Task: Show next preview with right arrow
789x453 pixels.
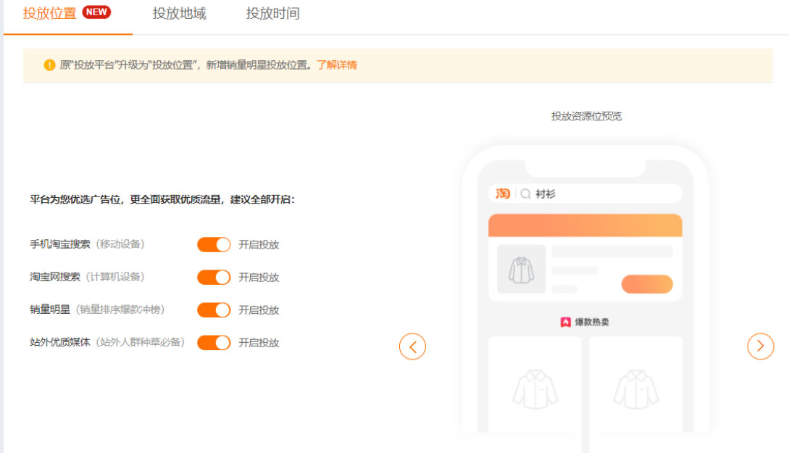Action: click(x=760, y=346)
